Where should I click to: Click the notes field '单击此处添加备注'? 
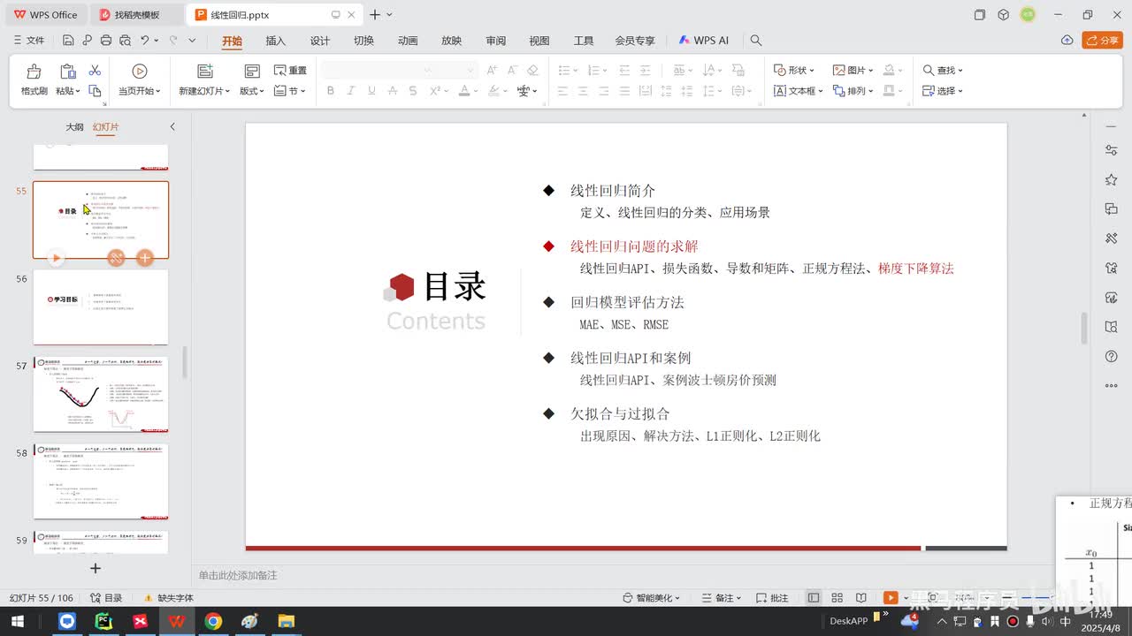(x=239, y=575)
